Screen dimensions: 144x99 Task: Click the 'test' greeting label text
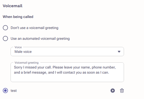click(14, 91)
